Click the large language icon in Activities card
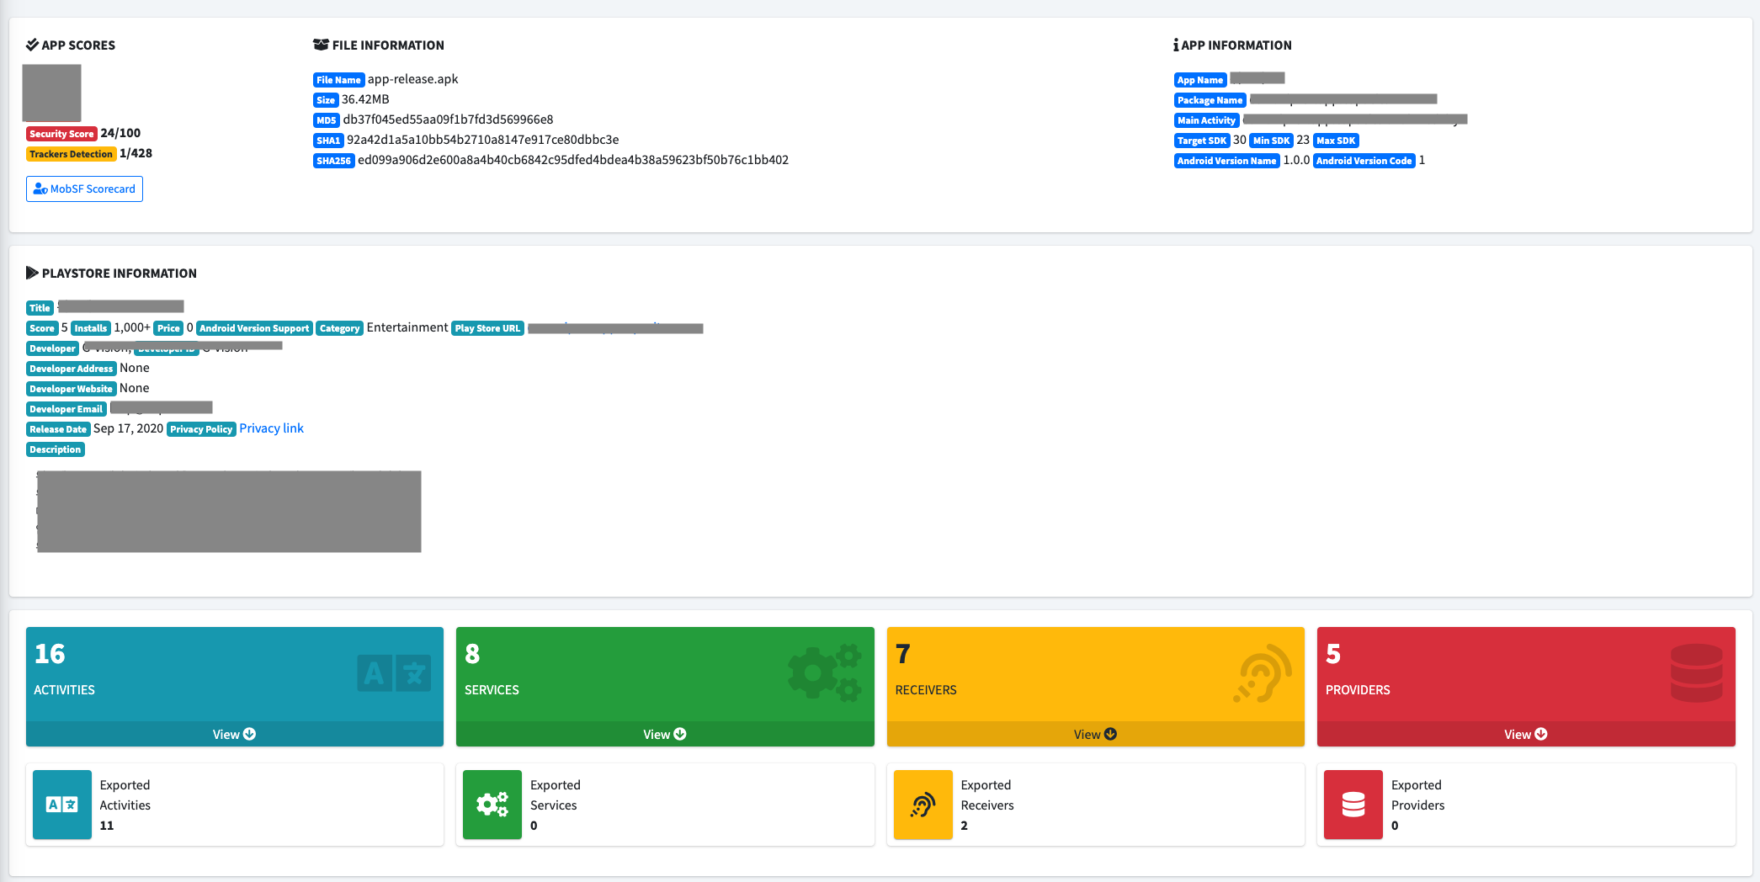This screenshot has width=1760, height=882. click(394, 673)
